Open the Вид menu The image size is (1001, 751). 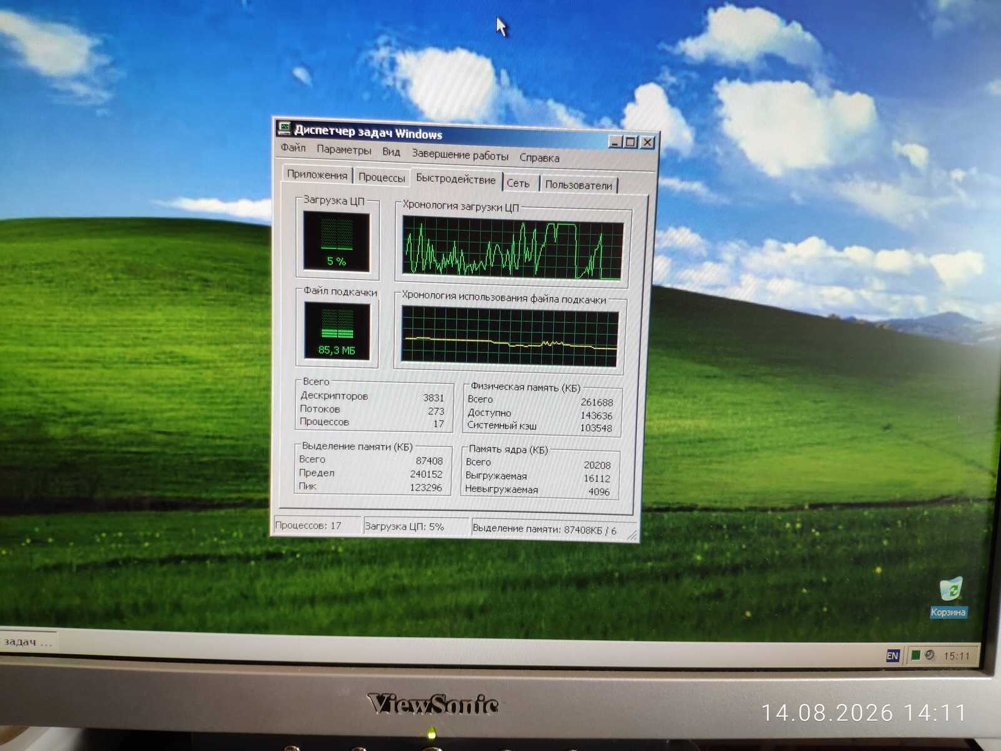[x=391, y=151]
